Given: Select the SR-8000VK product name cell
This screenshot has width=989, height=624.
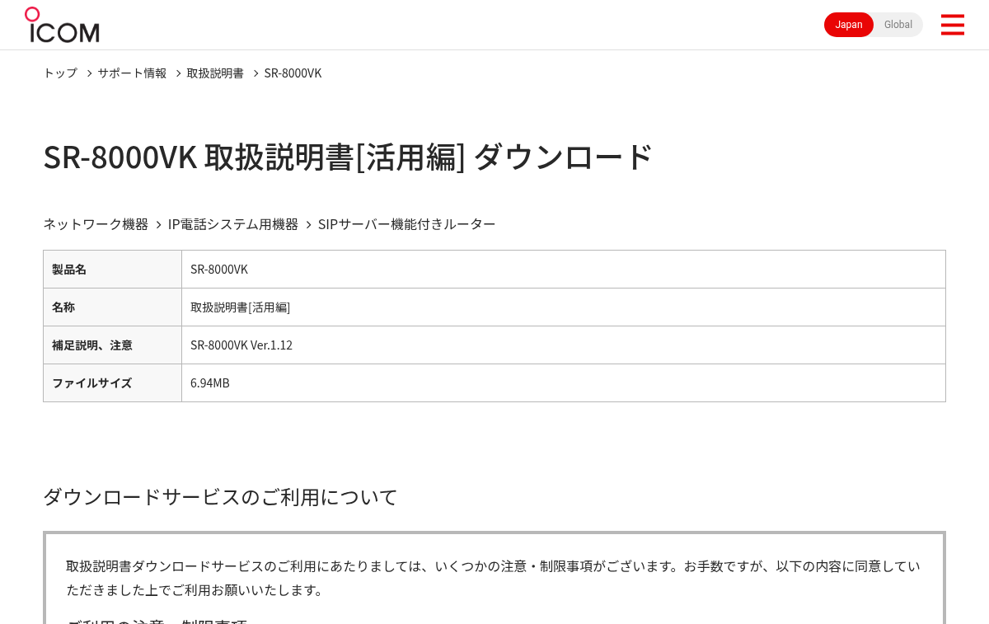Looking at the screenshot, I should 564,270.
